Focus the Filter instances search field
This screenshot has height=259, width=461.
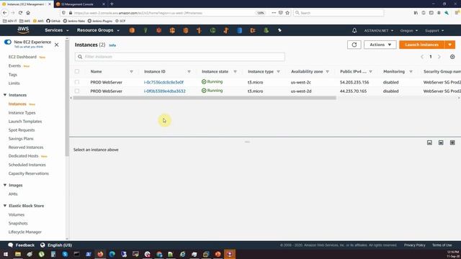pyautogui.click(x=179, y=57)
